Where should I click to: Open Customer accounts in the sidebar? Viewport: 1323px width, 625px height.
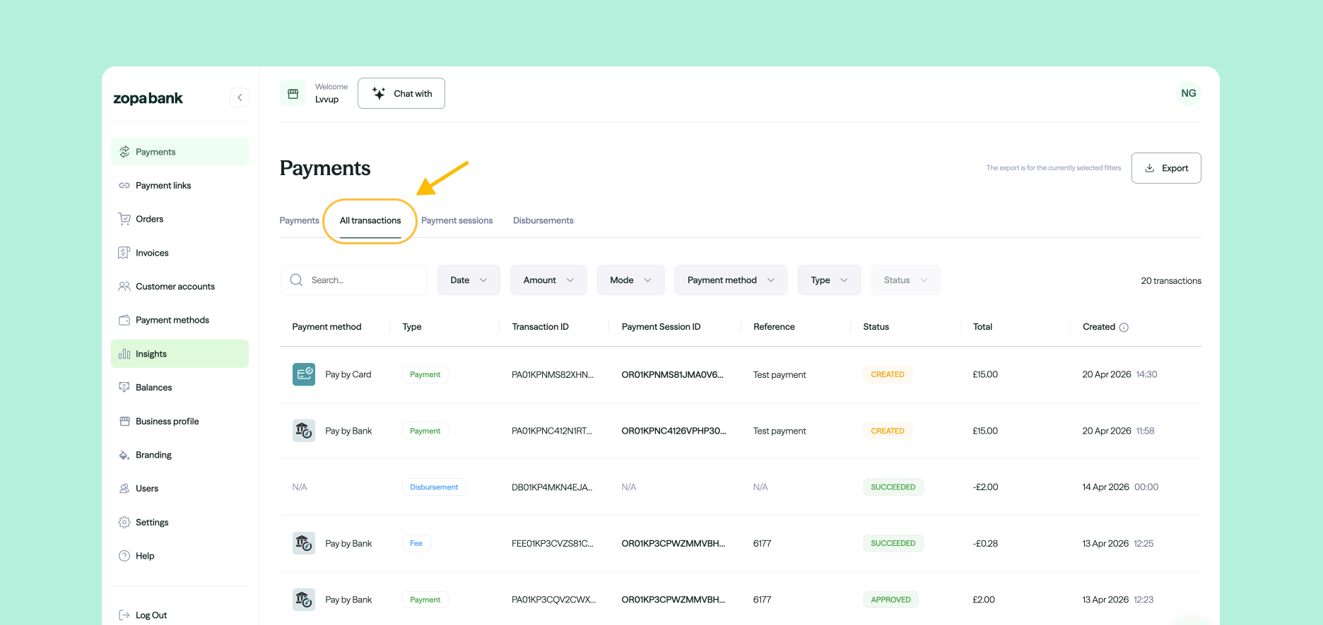(180, 287)
